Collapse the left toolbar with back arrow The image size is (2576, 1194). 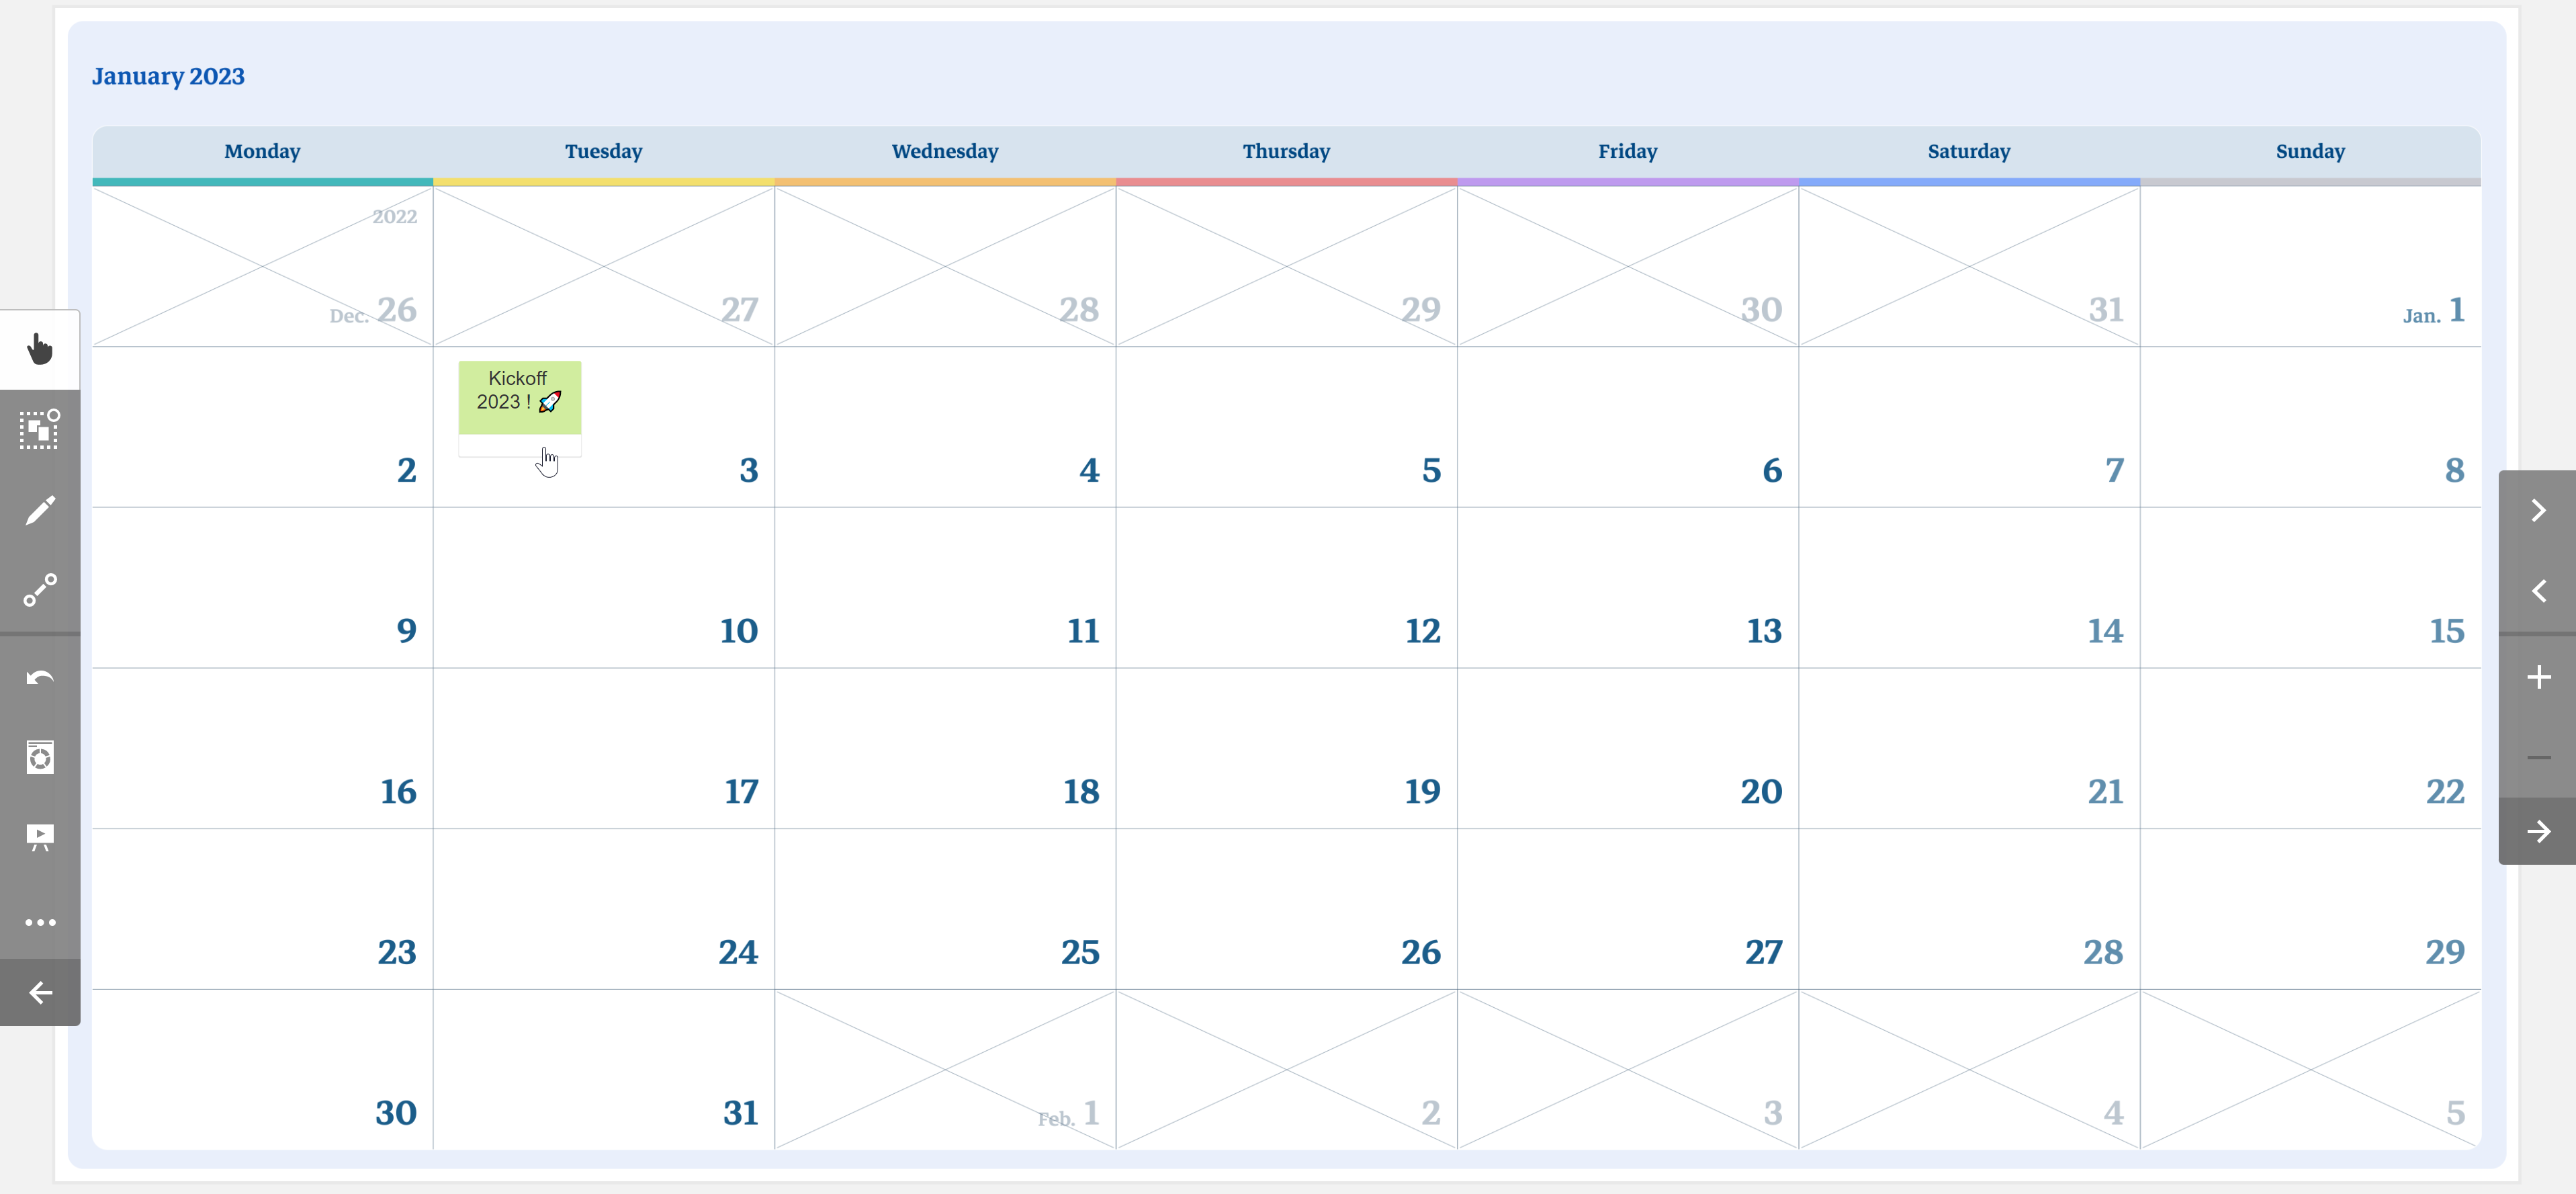[x=40, y=993]
